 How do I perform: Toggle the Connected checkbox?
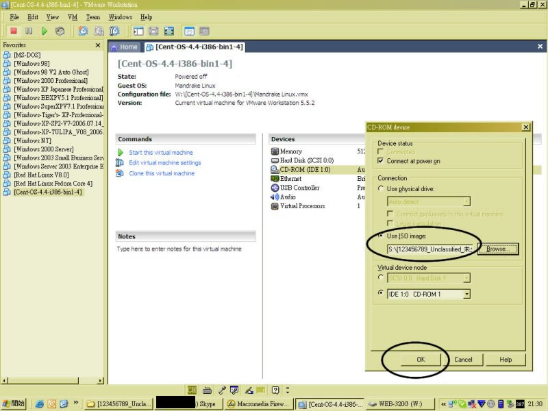(381, 151)
